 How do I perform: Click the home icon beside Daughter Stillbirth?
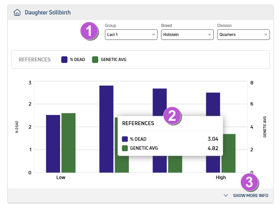pyautogui.click(x=17, y=13)
